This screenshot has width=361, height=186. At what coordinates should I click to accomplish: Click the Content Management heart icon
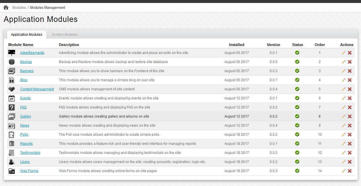[x=11, y=89]
